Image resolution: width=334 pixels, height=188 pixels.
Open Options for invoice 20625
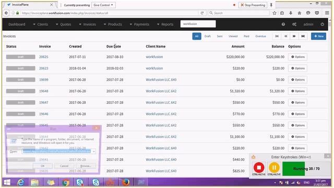tap(297, 57)
